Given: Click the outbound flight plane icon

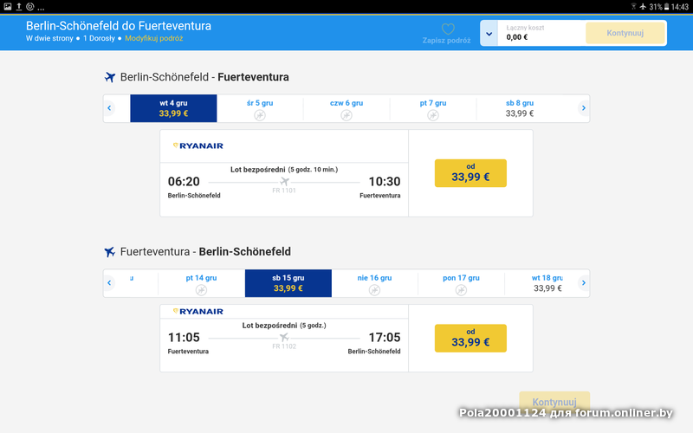Looking at the screenshot, I should pyautogui.click(x=283, y=181).
